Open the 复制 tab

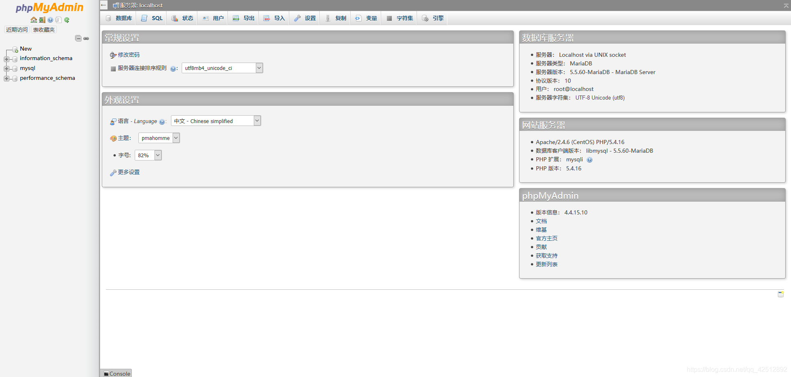tap(336, 18)
